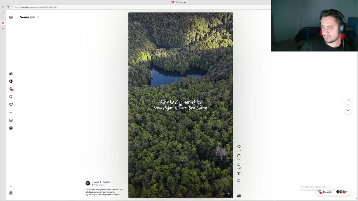Open reel three-dot options menu
Viewport: 358px width, 201px height.
pos(239,188)
